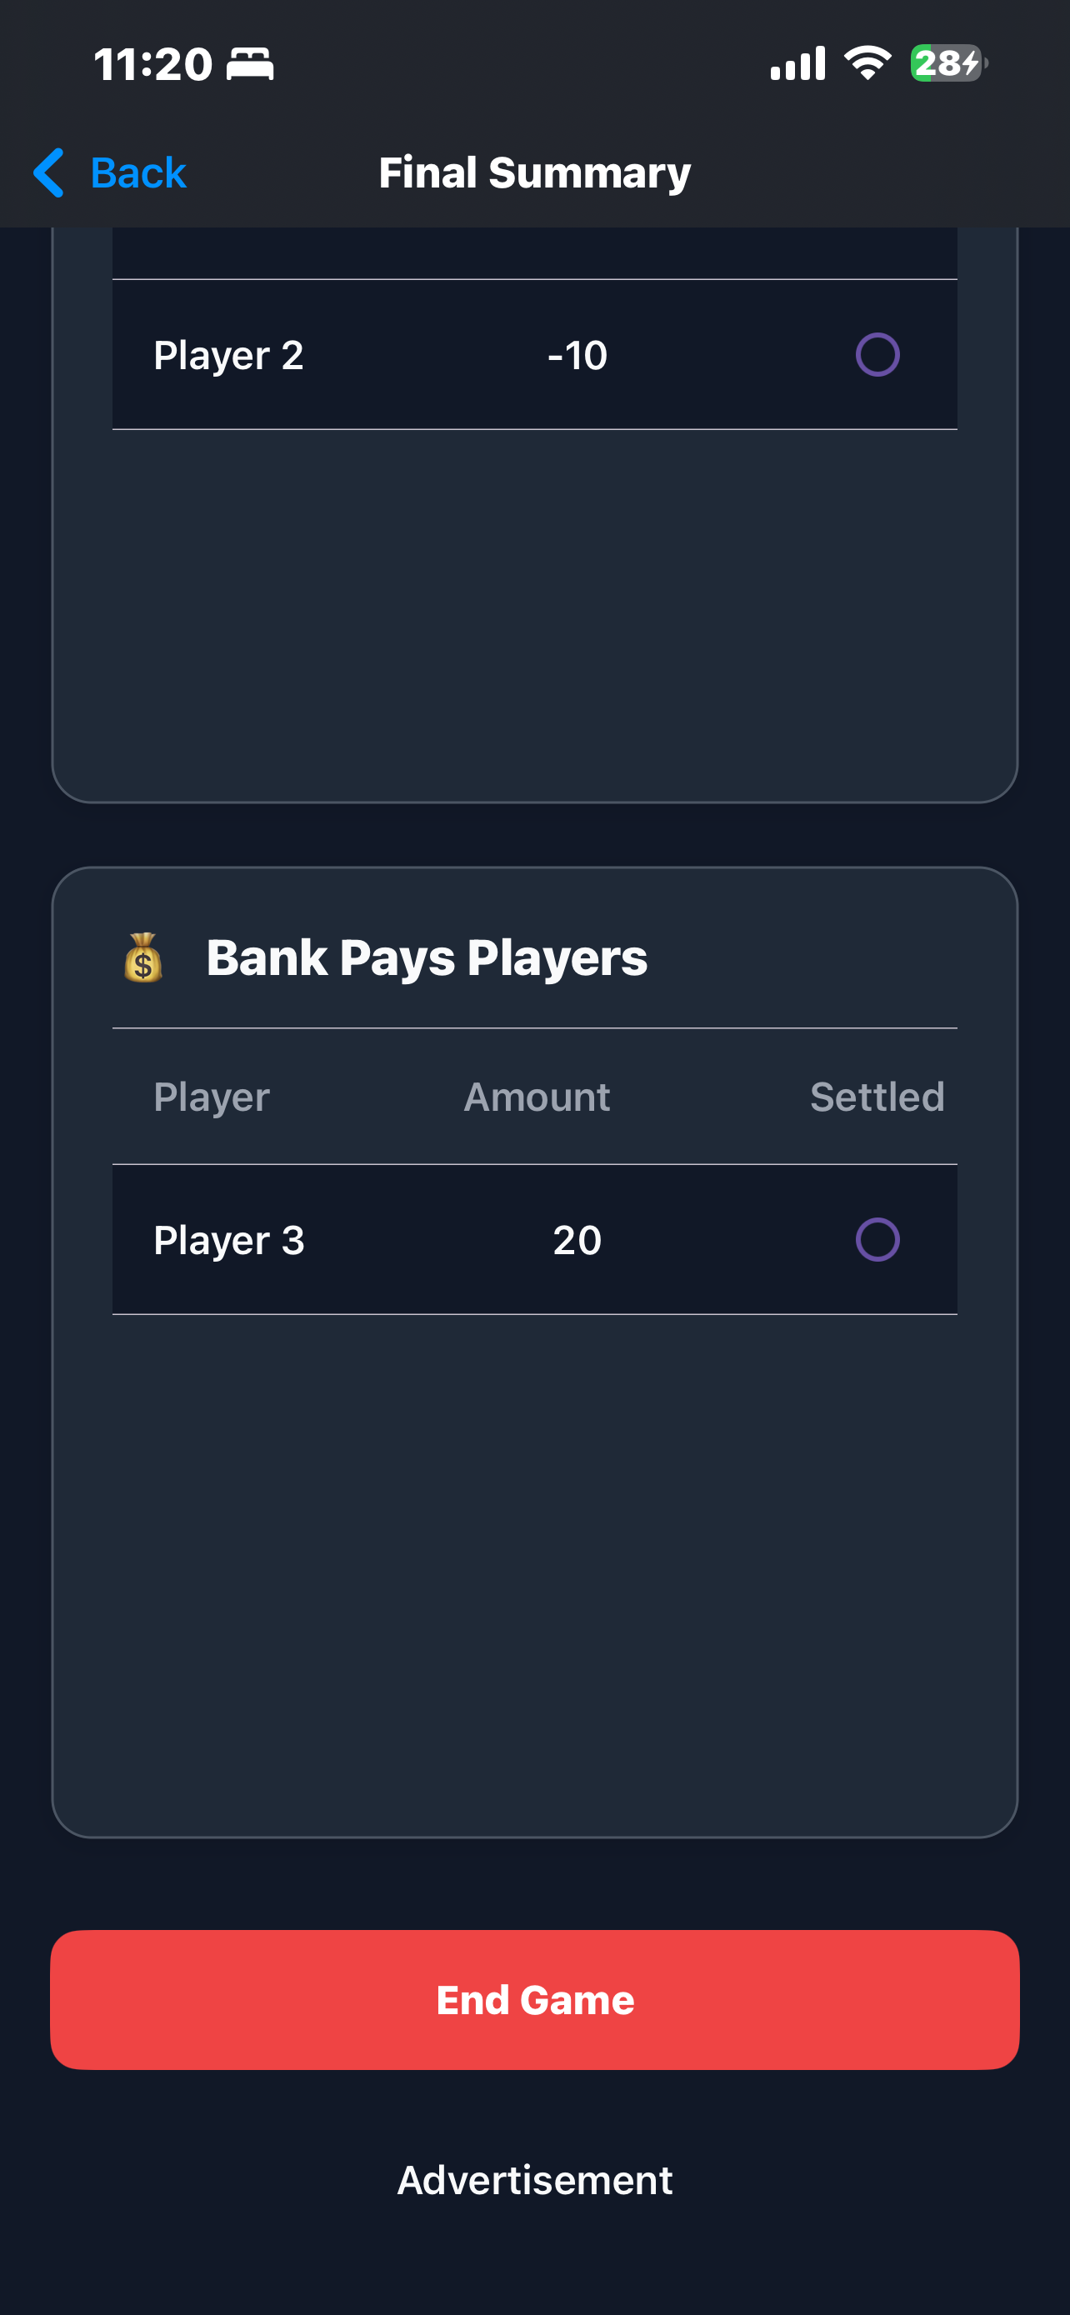This screenshot has height=2315, width=1070.
Task: Tap the Wi-Fi status icon
Action: pos(867,62)
